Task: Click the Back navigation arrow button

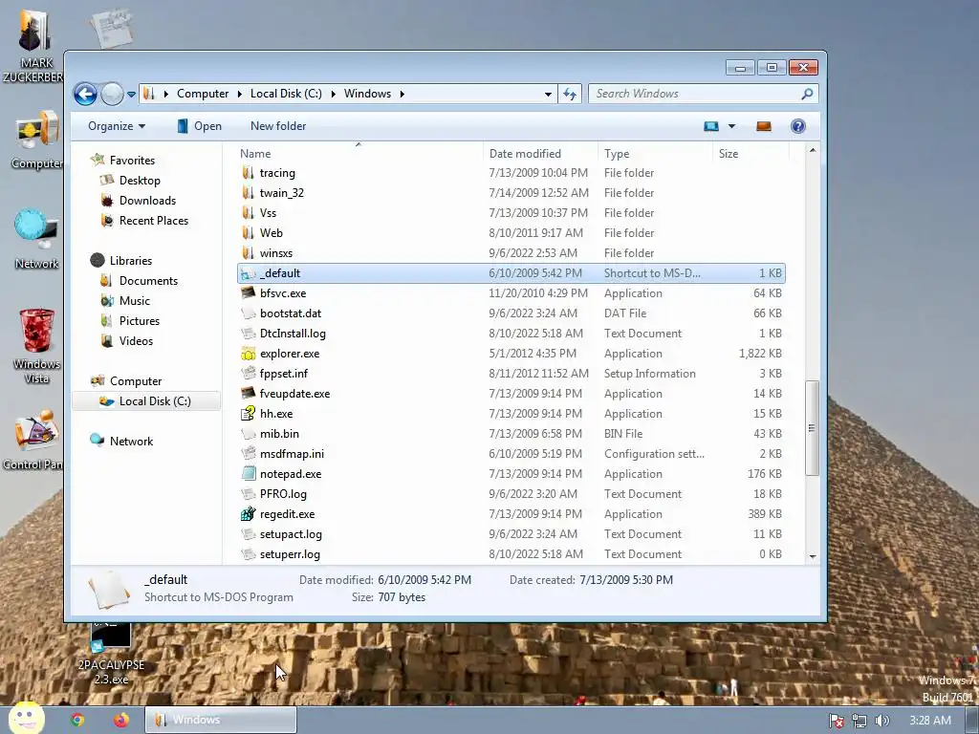Action: click(85, 95)
